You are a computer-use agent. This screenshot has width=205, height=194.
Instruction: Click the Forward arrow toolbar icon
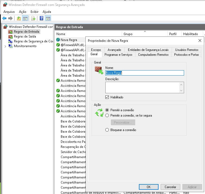click(x=10, y=18)
